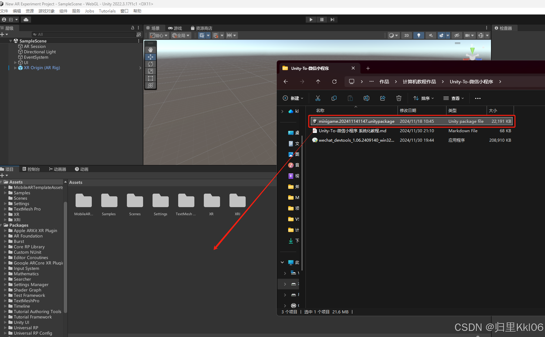Toggle the Hierarchy panel lock icon
Screen dimensions: 545x337
pyautogui.click(x=133, y=28)
